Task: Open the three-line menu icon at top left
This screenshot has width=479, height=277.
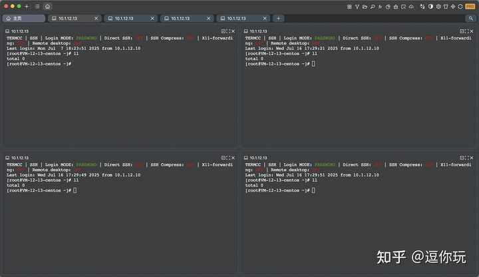Action: point(37,7)
